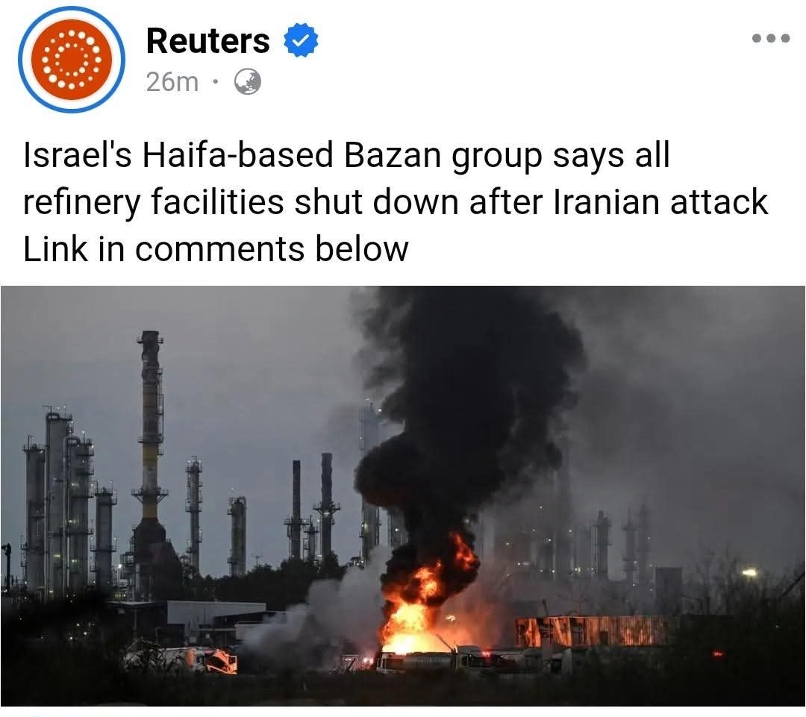
Task: Click the burning orange container structure
Action: (591, 630)
